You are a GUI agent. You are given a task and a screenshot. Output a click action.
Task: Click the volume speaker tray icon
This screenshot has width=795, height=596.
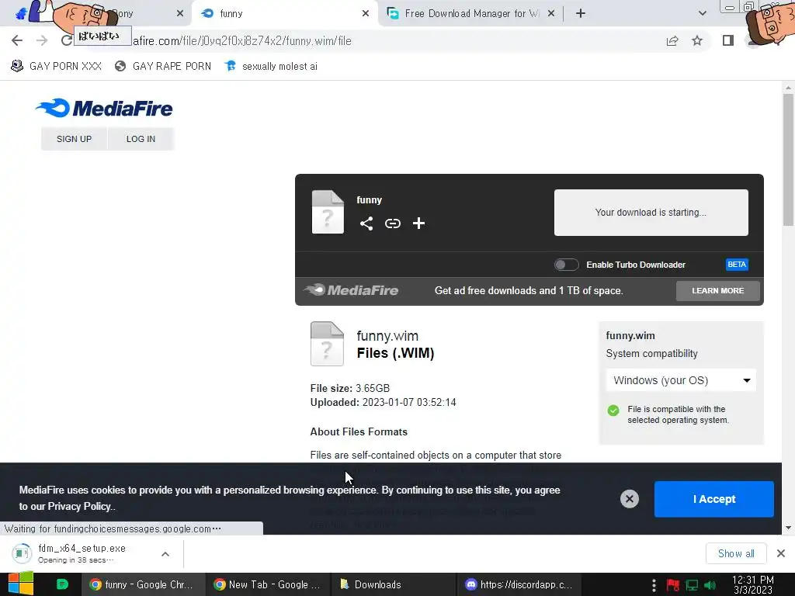(710, 585)
